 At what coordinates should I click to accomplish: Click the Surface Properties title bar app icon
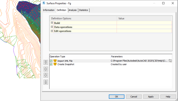click(x=44, y=3)
